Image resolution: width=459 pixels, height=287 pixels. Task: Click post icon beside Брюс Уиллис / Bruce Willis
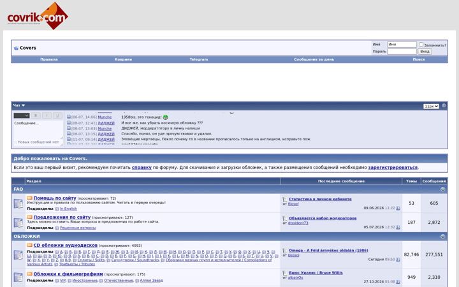[x=285, y=273]
